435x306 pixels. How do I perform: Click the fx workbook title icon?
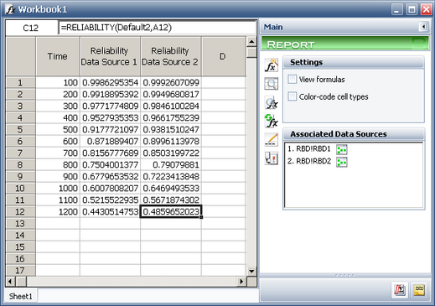click(10, 9)
